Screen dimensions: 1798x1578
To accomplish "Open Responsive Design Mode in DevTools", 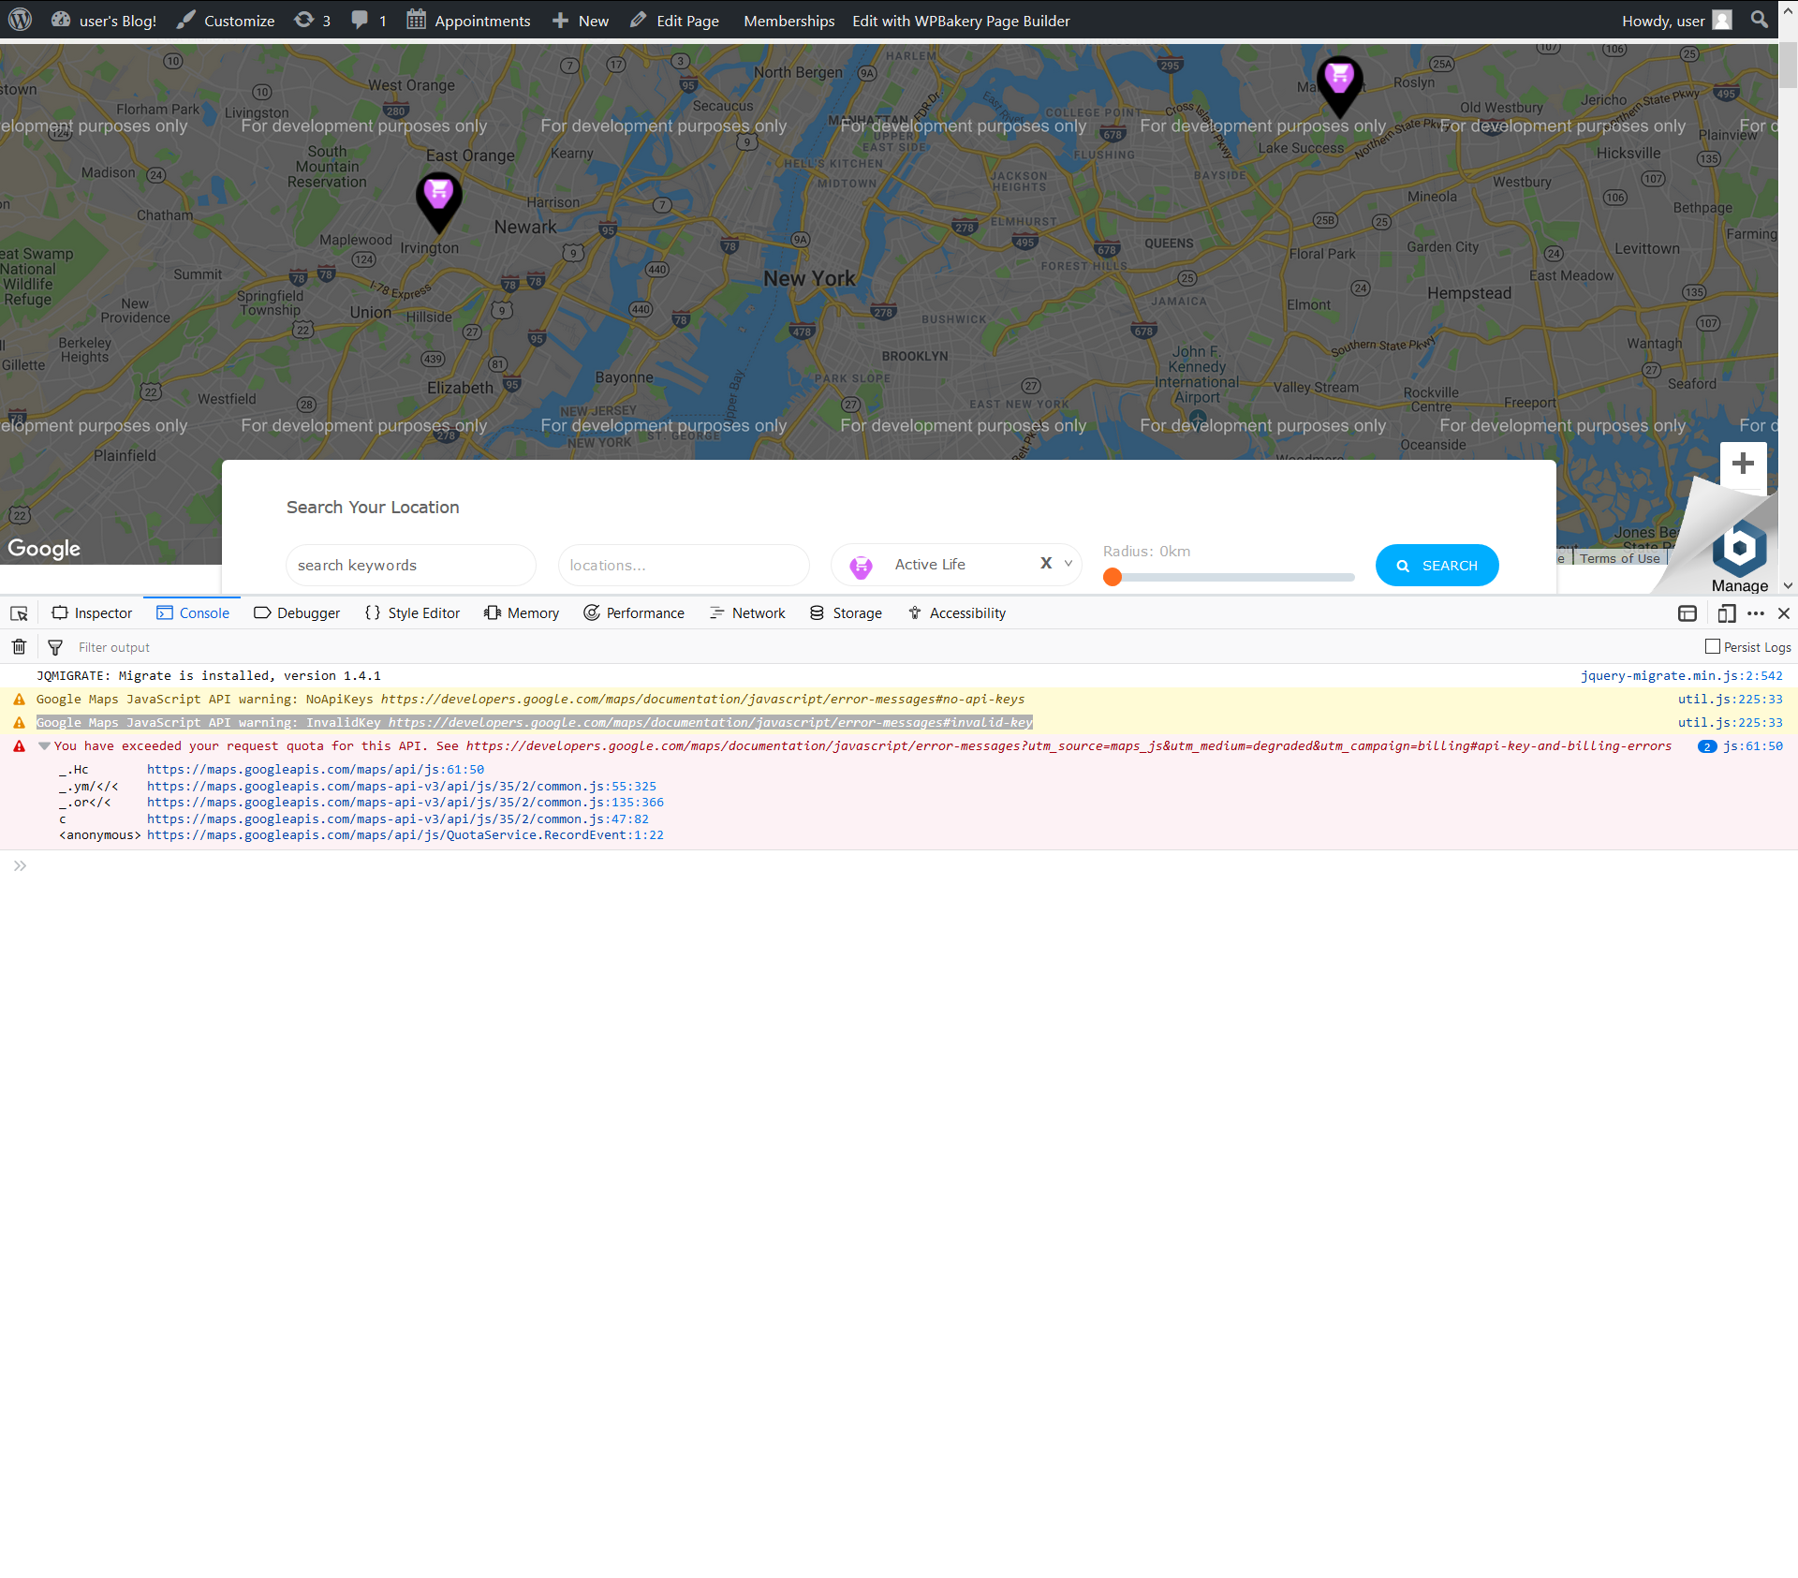I will [1726, 613].
